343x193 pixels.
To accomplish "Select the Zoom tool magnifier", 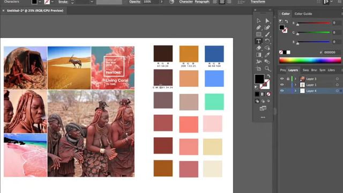I will pos(267,69).
